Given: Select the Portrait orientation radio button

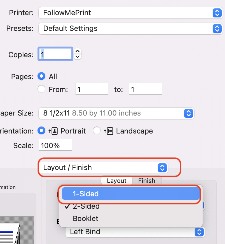Looking at the screenshot, I should pos(41,131).
